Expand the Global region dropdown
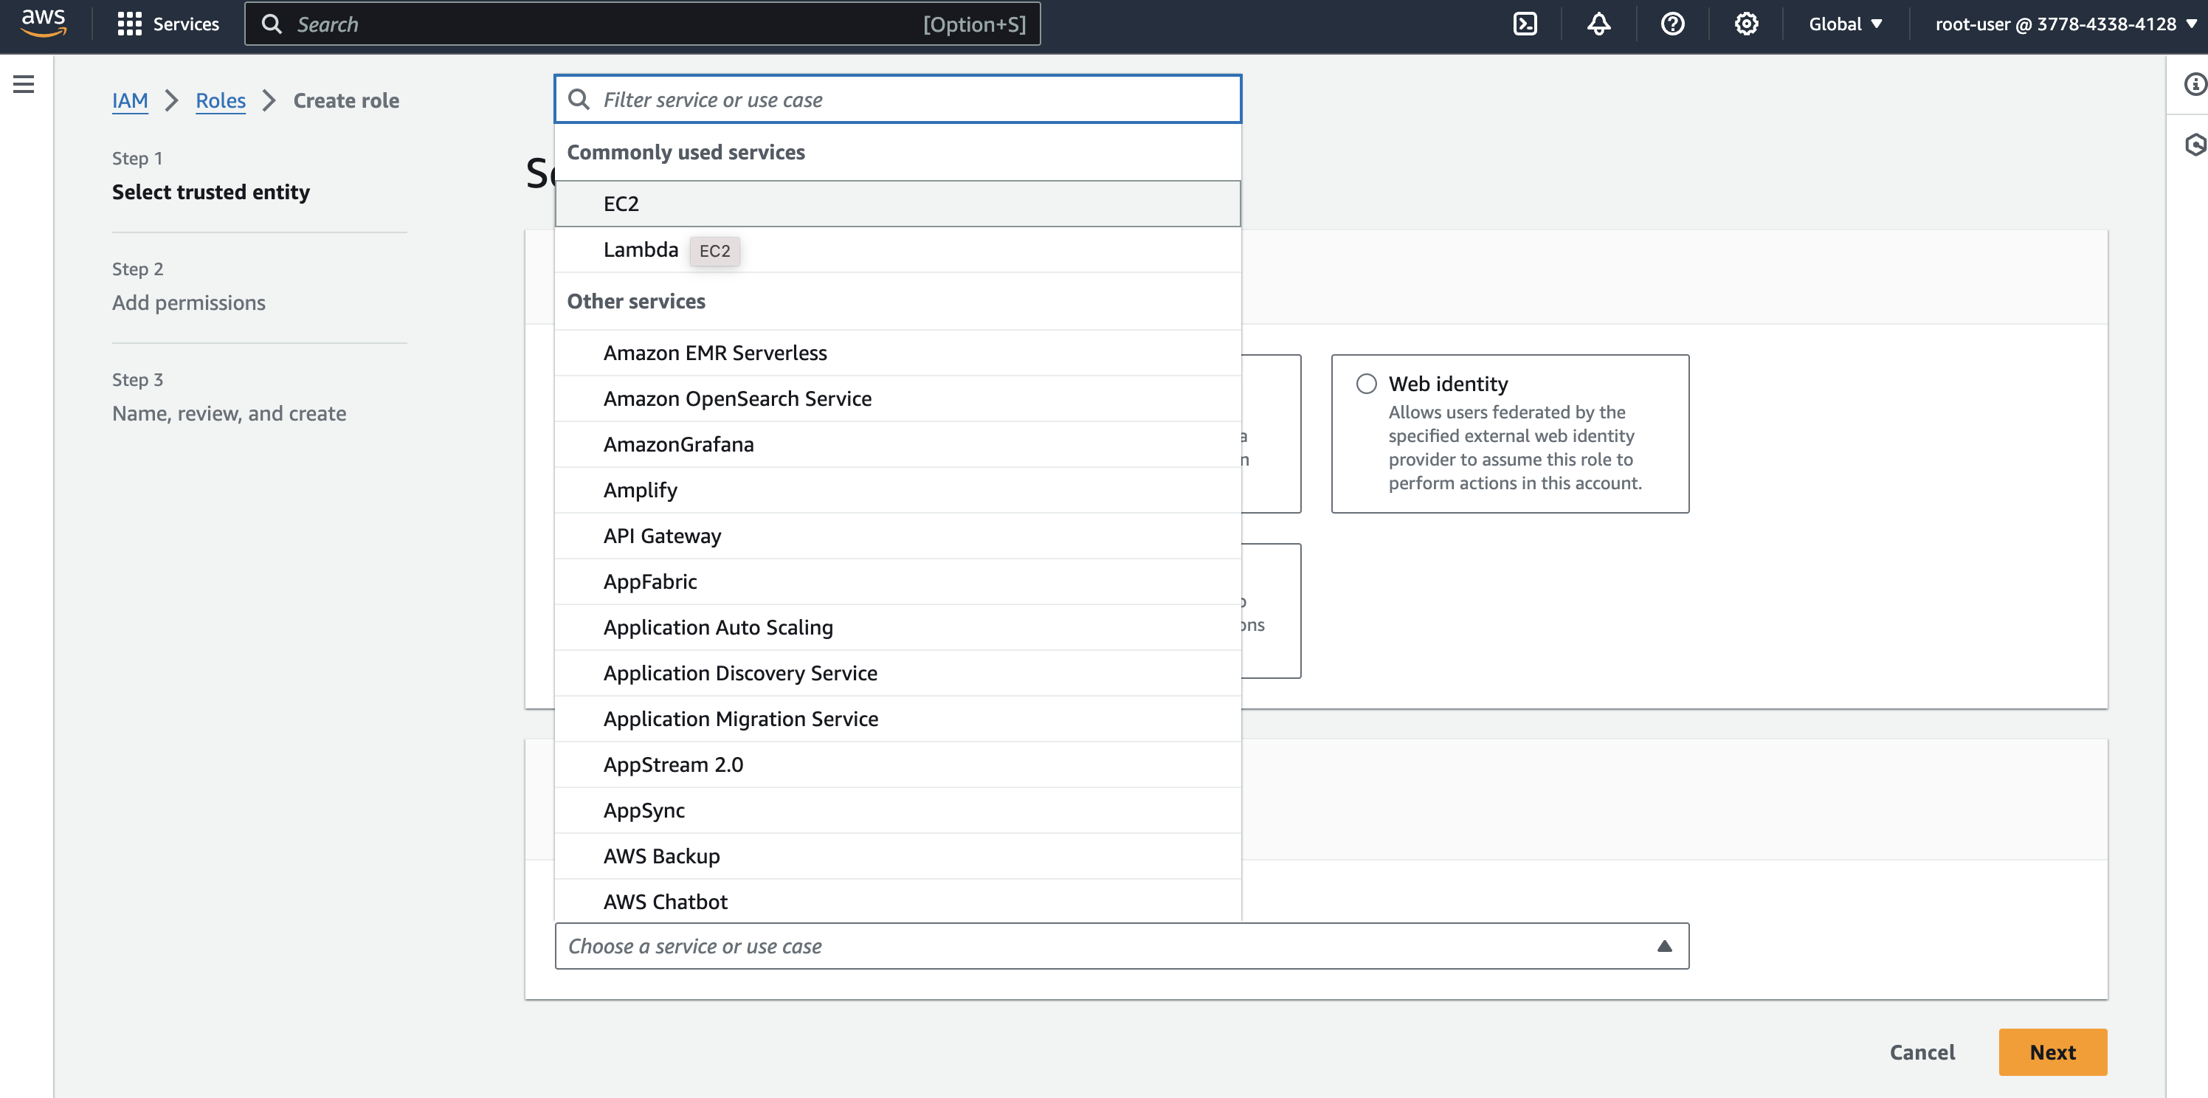 (1846, 24)
